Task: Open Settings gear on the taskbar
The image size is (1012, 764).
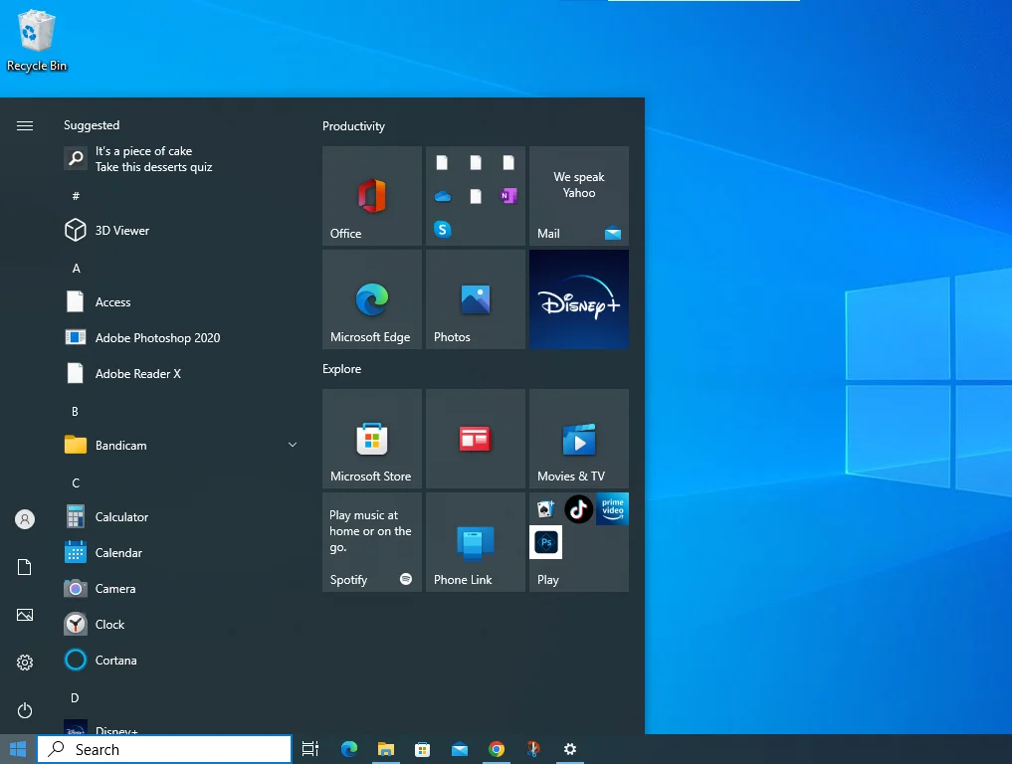Action: 570,749
